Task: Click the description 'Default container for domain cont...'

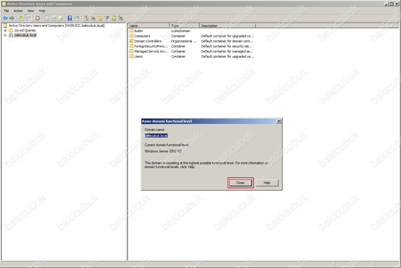Action: pos(227,41)
